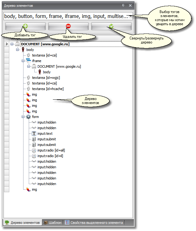The image size is (196, 231).
Task: Open the Свойства выделенного элемента tab
Action: (94, 223)
